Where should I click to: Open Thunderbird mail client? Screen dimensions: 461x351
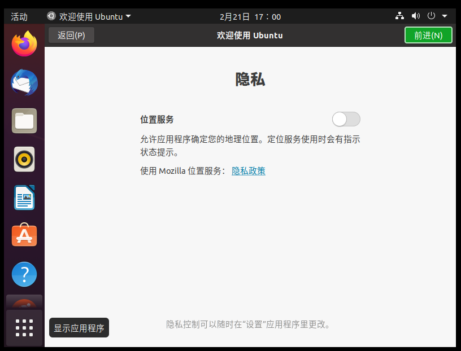tap(24, 82)
